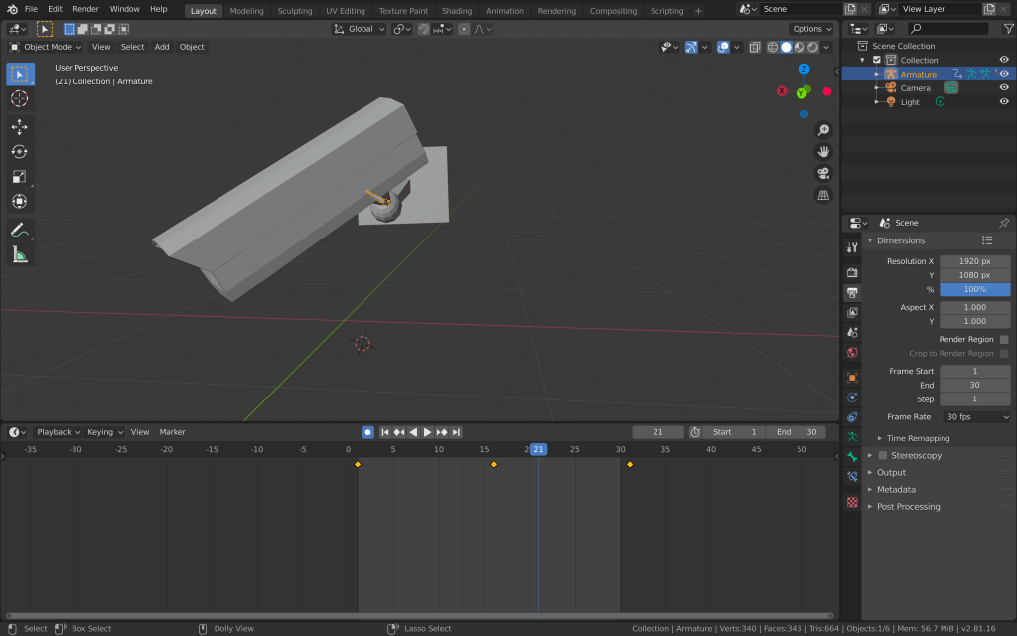1017x636 pixels.
Task: Select the Rotate tool
Action: [x=19, y=151]
